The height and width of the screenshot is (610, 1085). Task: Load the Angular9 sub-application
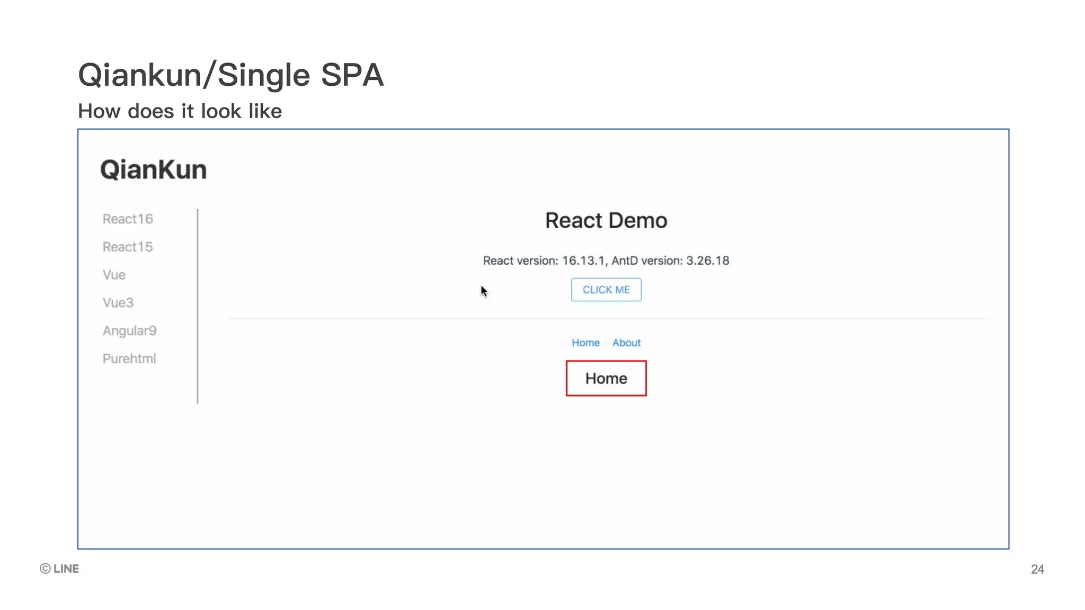coord(130,331)
